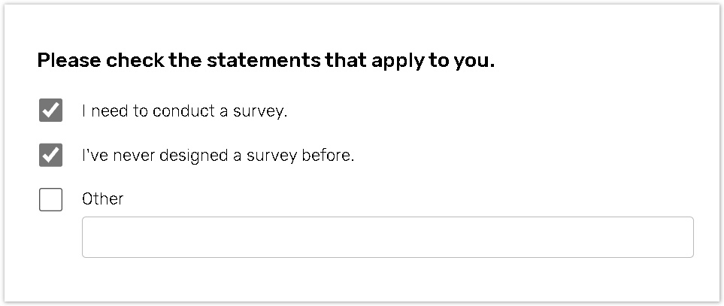Deselect the second checked gray checkbox
Viewport: 724px width, 306px height.
pyautogui.click(x=50, y=156)
